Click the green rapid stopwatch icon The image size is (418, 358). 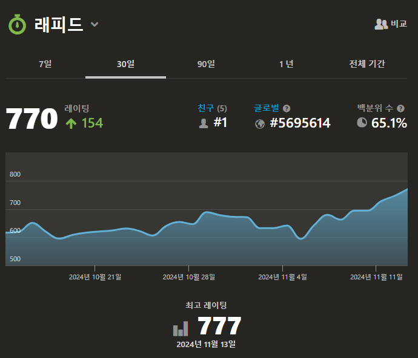18,24
